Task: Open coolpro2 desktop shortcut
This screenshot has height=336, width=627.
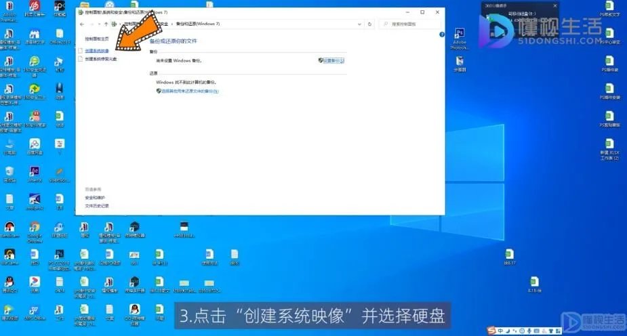Action: (x=35, y=202)
